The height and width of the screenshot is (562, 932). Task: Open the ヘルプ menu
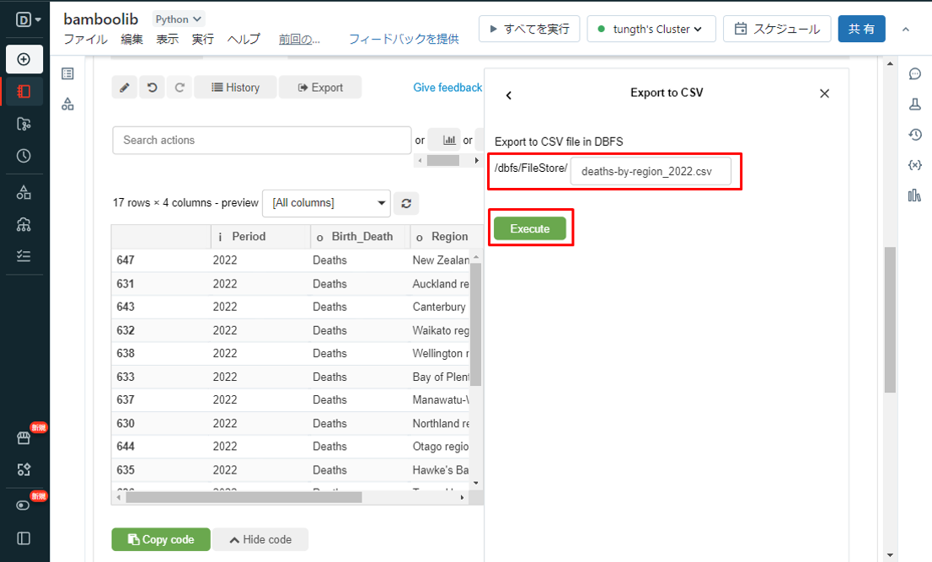click(x=244, y=39)
